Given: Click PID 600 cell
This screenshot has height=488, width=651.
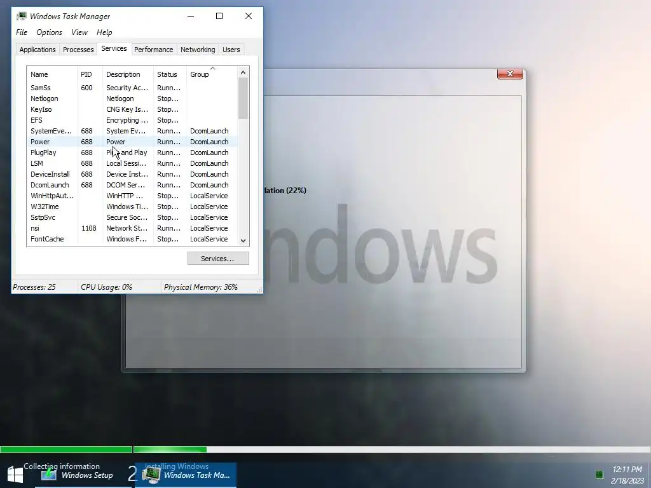Looking at the screenshot, I should coord(86,88).
